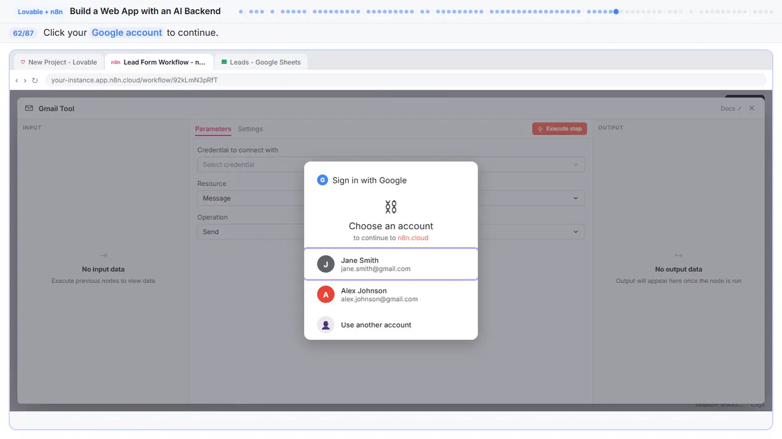Close the Gmail Tool panel
Viewport: 782px width, 439px height.
[752, 109]
